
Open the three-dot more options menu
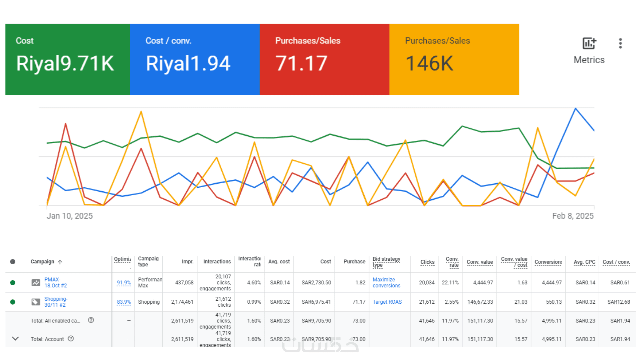[x=620, y=44]
